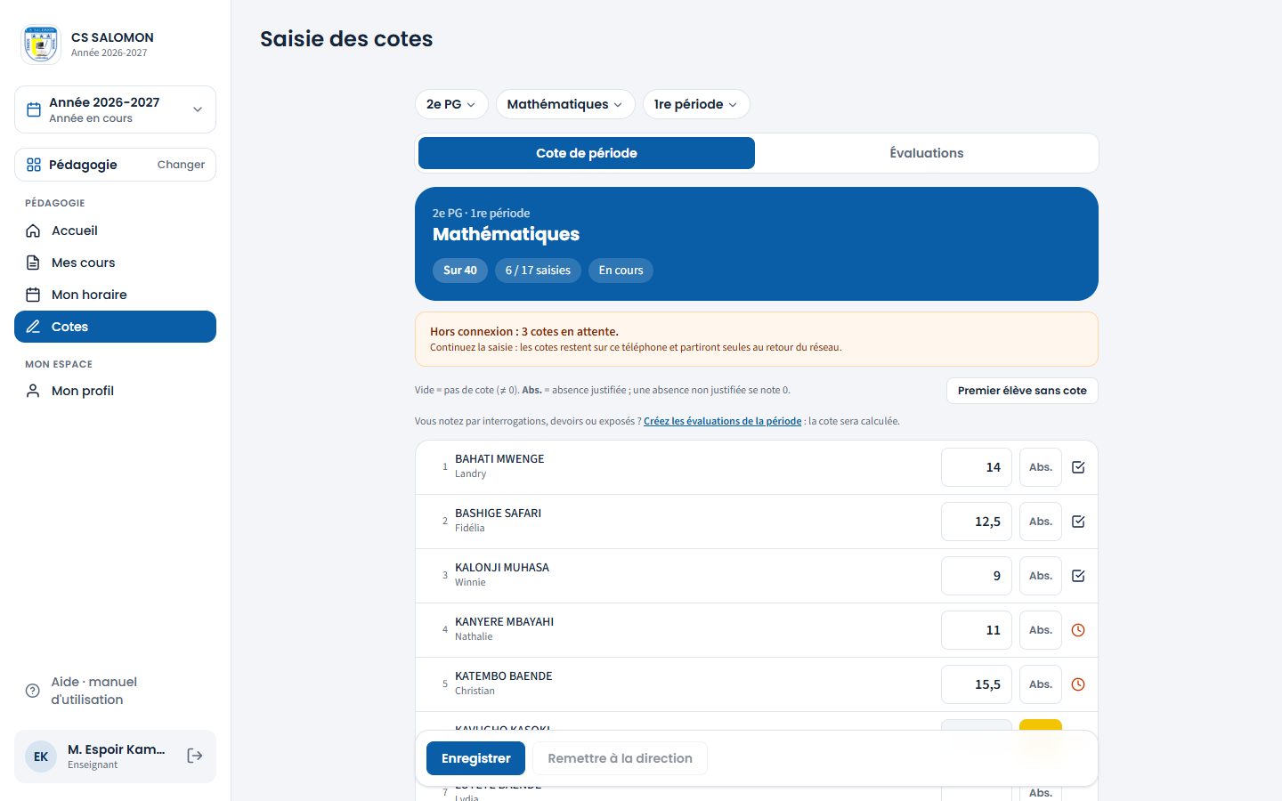Toggle Abs. for KATEMBO BAENDE
1282x801 pixels.
(x=1041, y=684)
